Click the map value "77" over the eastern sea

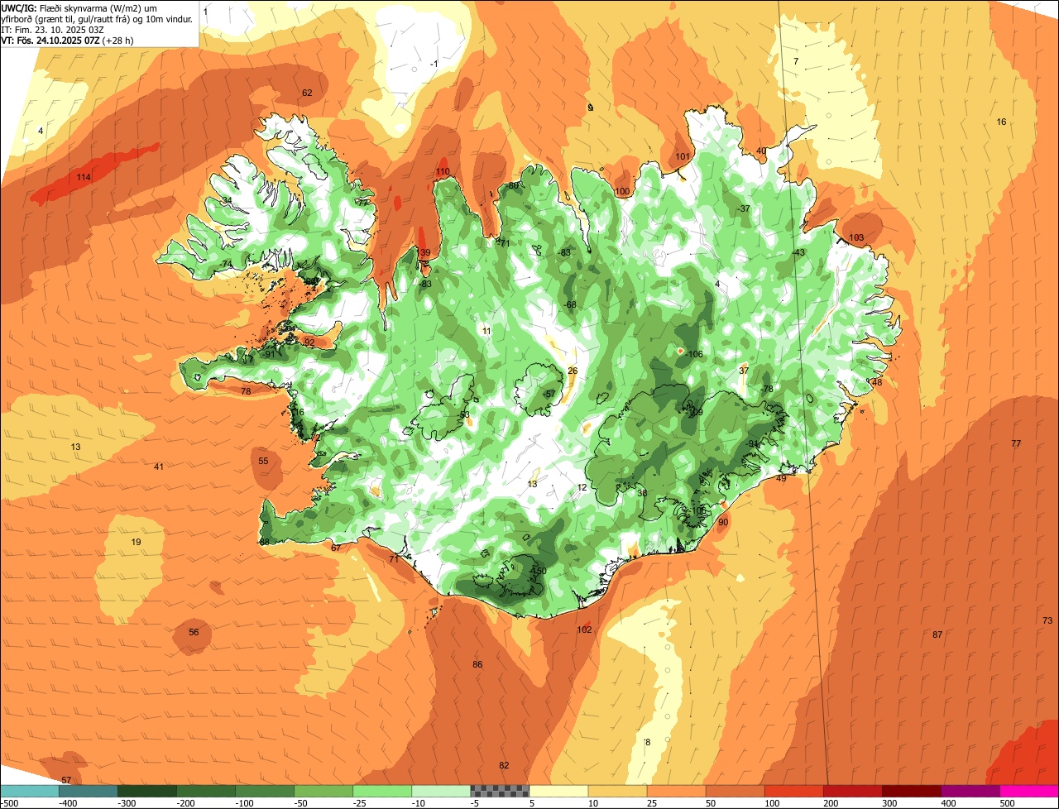1016,444
